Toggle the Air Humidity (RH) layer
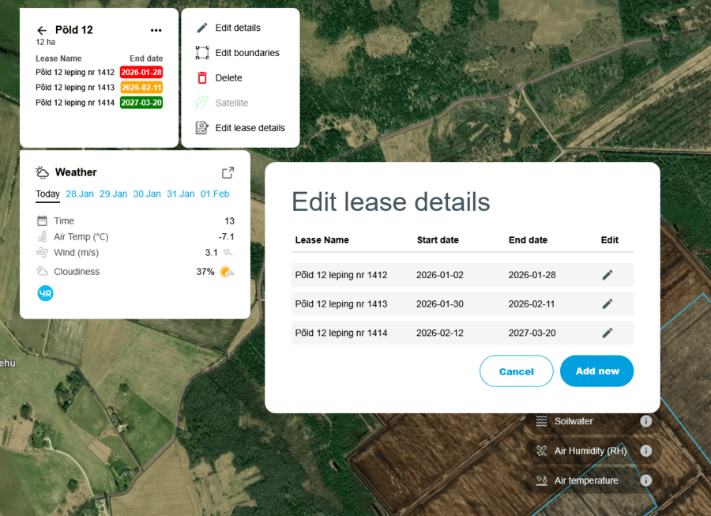711x516 pixels. pyautogui.click(x=589, y=451)
